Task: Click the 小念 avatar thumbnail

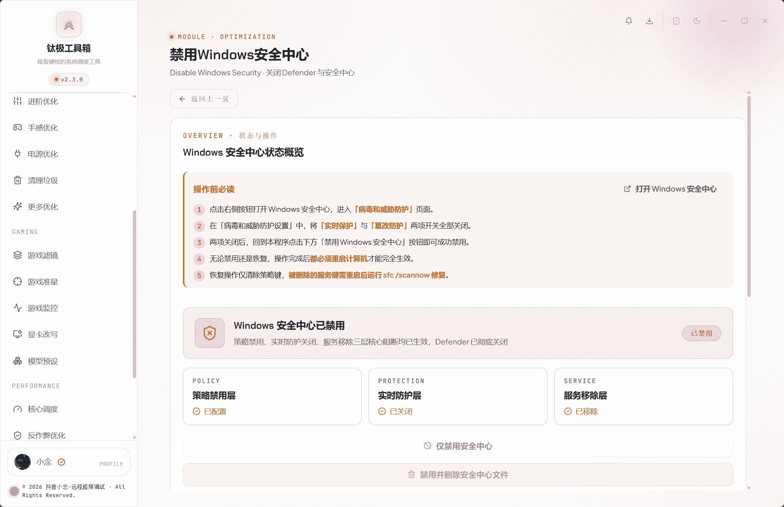Action: [23, 462]
